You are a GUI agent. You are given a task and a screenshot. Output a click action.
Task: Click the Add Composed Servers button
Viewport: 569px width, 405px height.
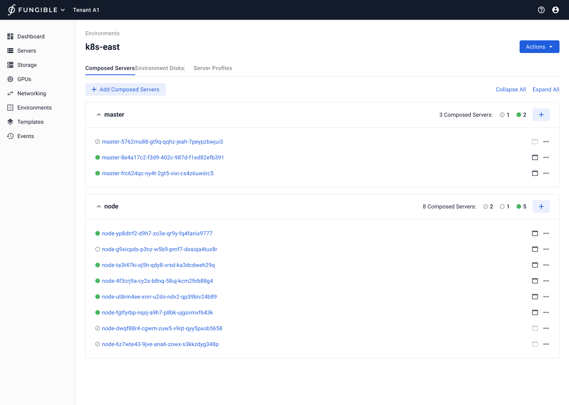coord(126,89)
